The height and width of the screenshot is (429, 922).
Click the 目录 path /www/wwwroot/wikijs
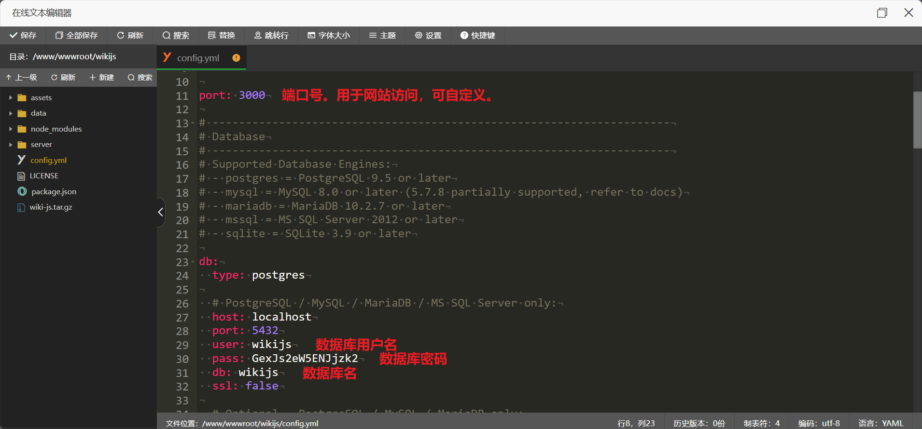(74, 56)
